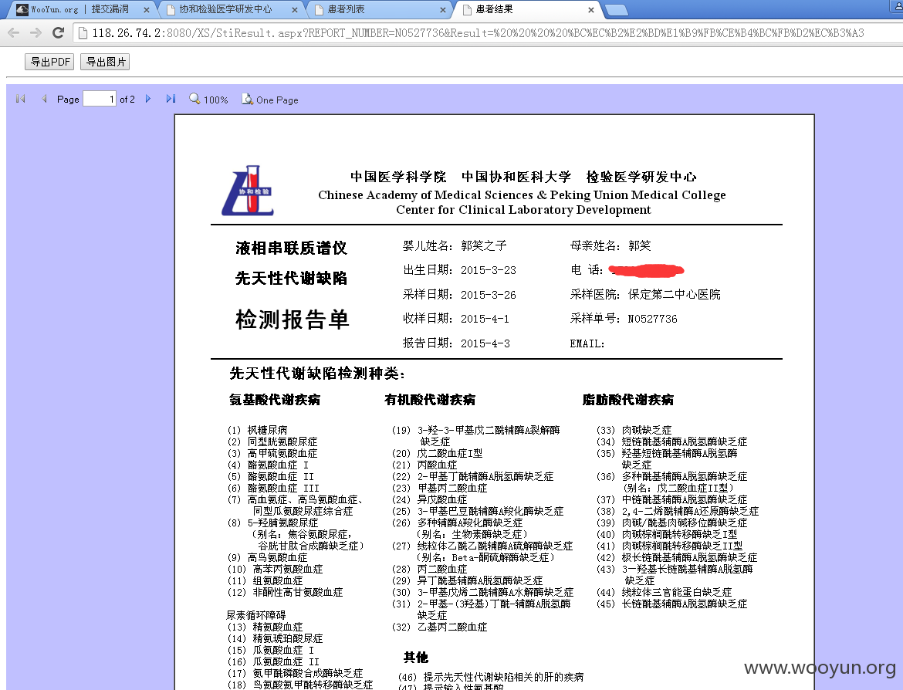The image size is (903, 690).
Task: Click the 脂肪酸代谢疾病 heading
Action: [627, 399]
